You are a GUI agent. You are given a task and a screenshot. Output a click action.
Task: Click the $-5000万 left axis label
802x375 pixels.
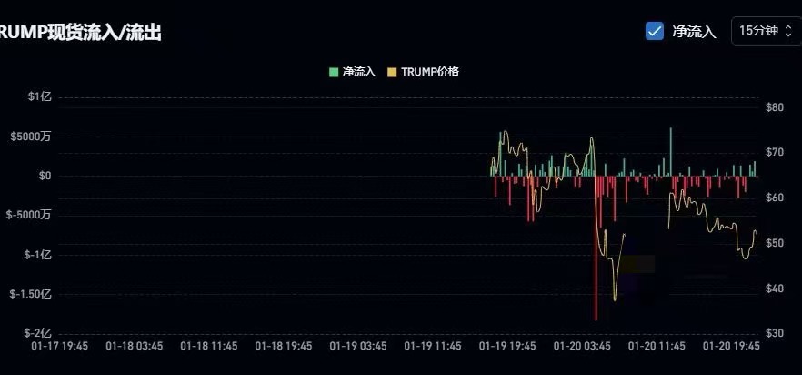[x=29, y=215]
